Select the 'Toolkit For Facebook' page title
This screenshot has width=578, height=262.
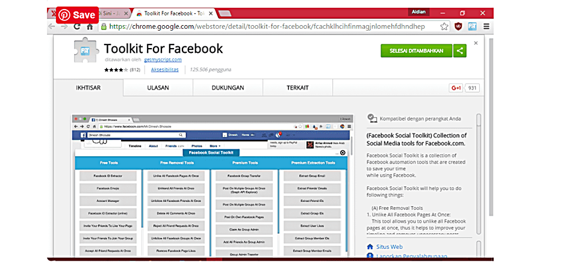pos(163,49)
